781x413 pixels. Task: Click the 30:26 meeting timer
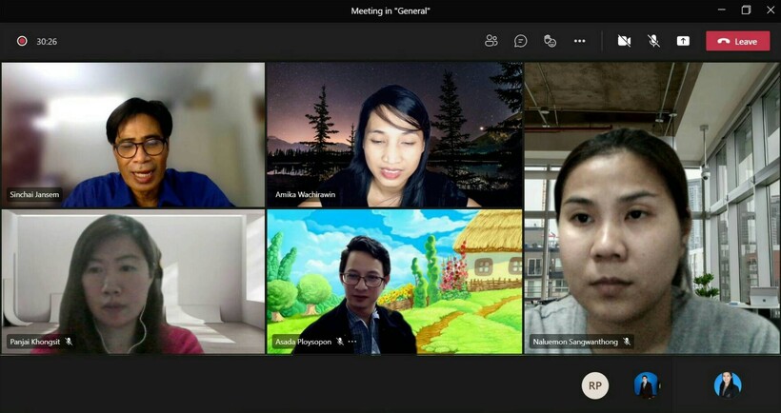(x=47, y=42)
